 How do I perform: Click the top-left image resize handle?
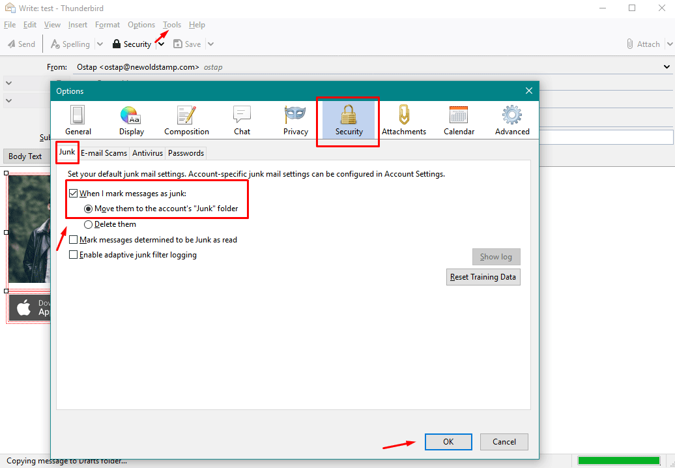[6, 173]
